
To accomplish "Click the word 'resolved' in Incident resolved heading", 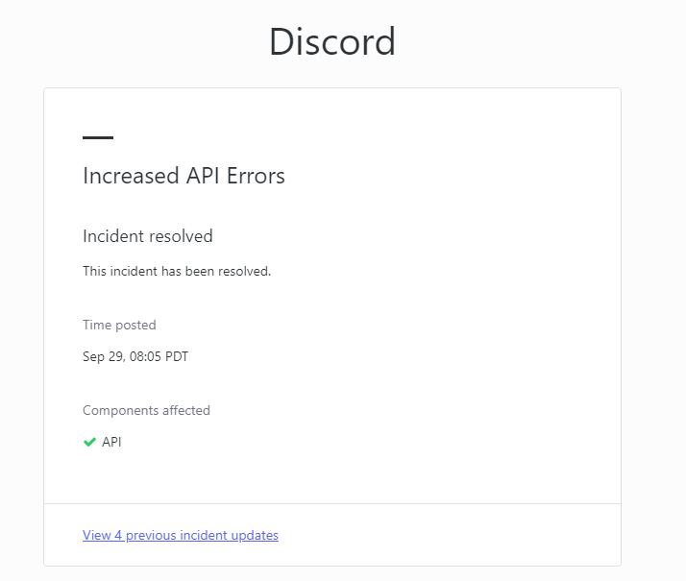I will tap(181, 236).
